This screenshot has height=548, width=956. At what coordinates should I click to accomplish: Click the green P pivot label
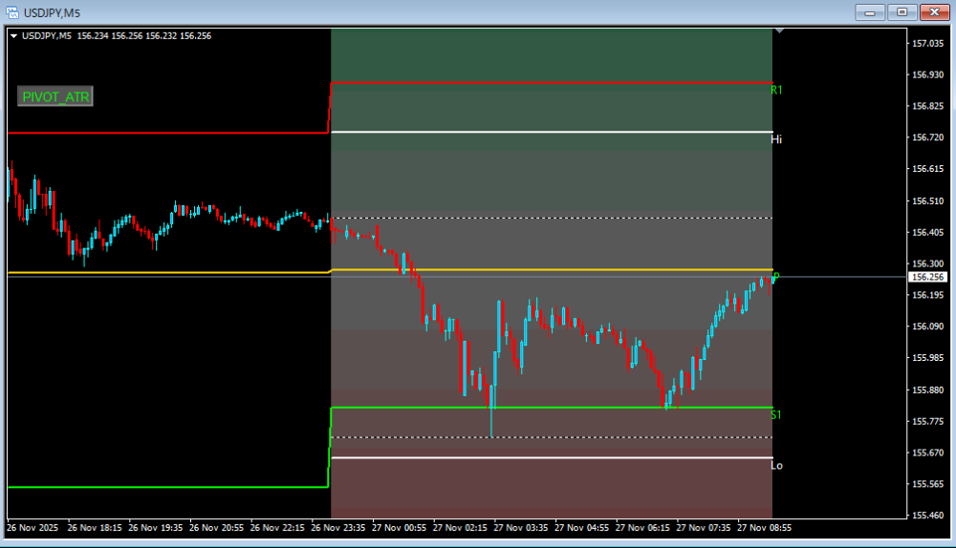click(776, 277)
